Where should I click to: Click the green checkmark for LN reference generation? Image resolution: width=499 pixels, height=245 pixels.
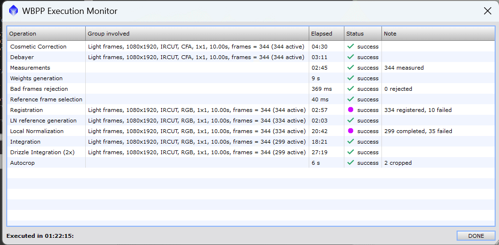click(x=351, y=120)
